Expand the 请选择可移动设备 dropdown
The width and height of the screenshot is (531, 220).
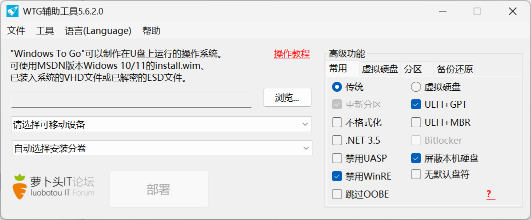161,124
